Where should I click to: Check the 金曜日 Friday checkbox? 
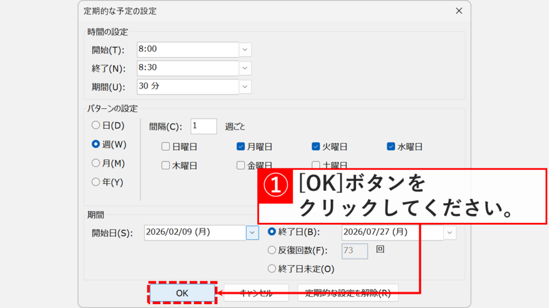pos(240,165)
